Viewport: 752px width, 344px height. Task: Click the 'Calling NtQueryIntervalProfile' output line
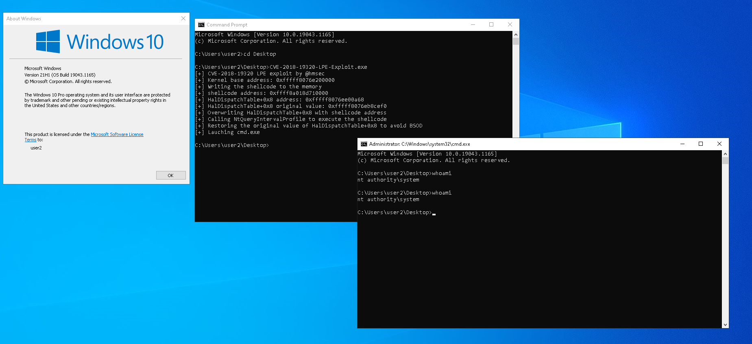[291, 119]
